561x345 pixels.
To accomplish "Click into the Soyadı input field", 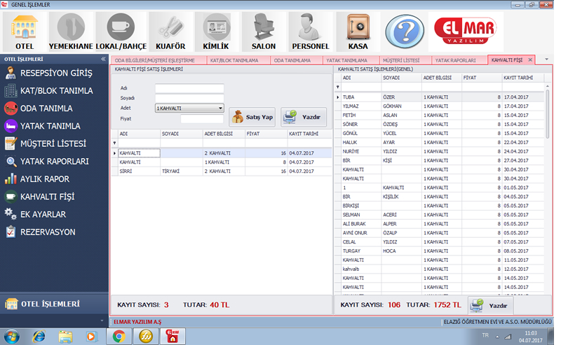I will point(189,98).
